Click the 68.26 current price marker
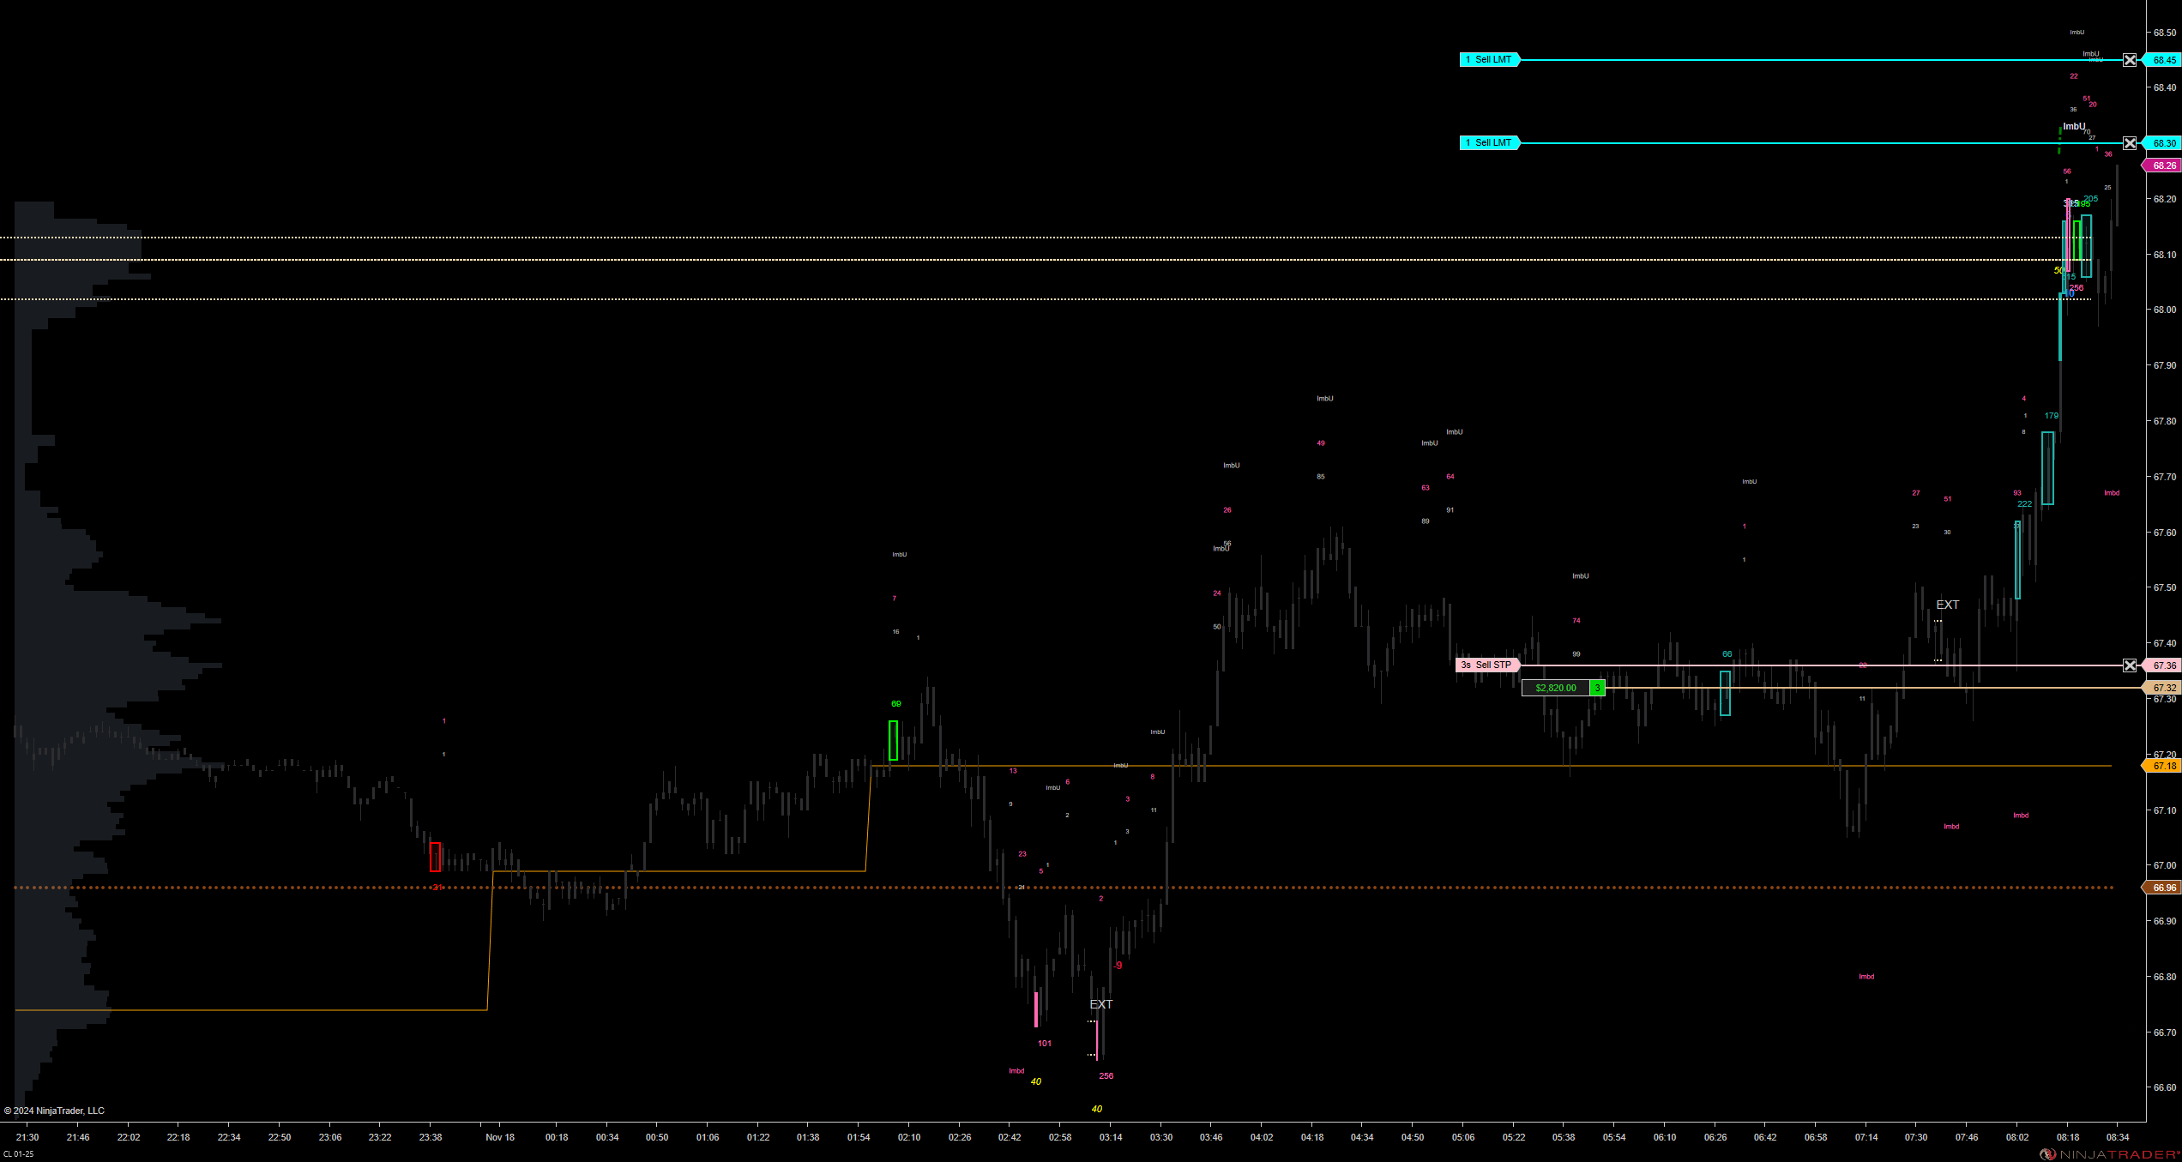2182x1162 pixels. click(x=2162, y=166)
